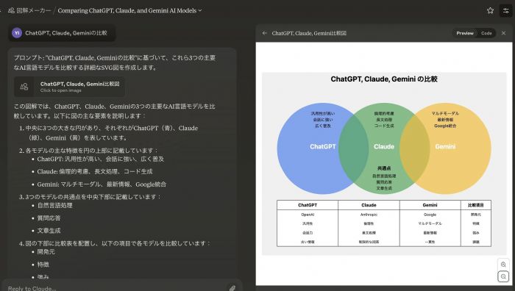Screen dimensions: 515x291
Task: Click Google統合 text in the Gemini circle
Action: pos(445,126)
